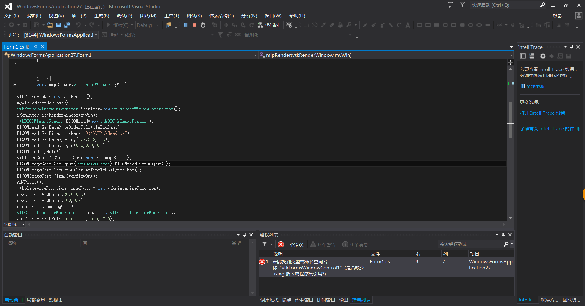The height and width of the screenshot is (306, 585).
Task: Open the 体系结构(C) menu
Action: [221, 16]
